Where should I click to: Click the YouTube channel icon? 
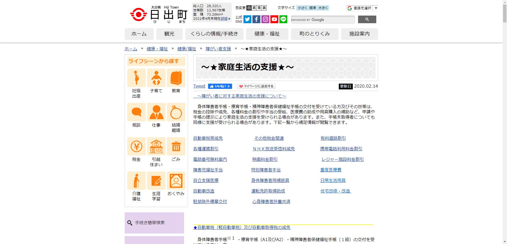point(274,19)
